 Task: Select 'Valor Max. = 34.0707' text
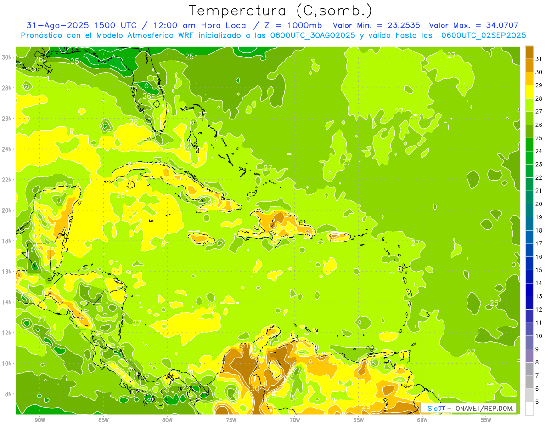473,25
